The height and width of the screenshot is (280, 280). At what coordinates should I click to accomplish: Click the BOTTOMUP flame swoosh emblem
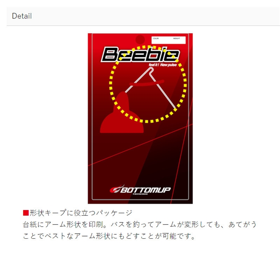(117, 189)
